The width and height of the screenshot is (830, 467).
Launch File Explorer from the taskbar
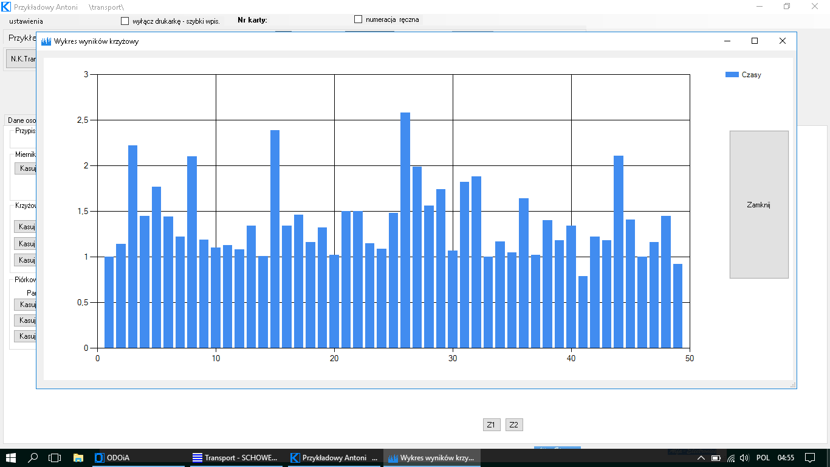click(78, 457)
